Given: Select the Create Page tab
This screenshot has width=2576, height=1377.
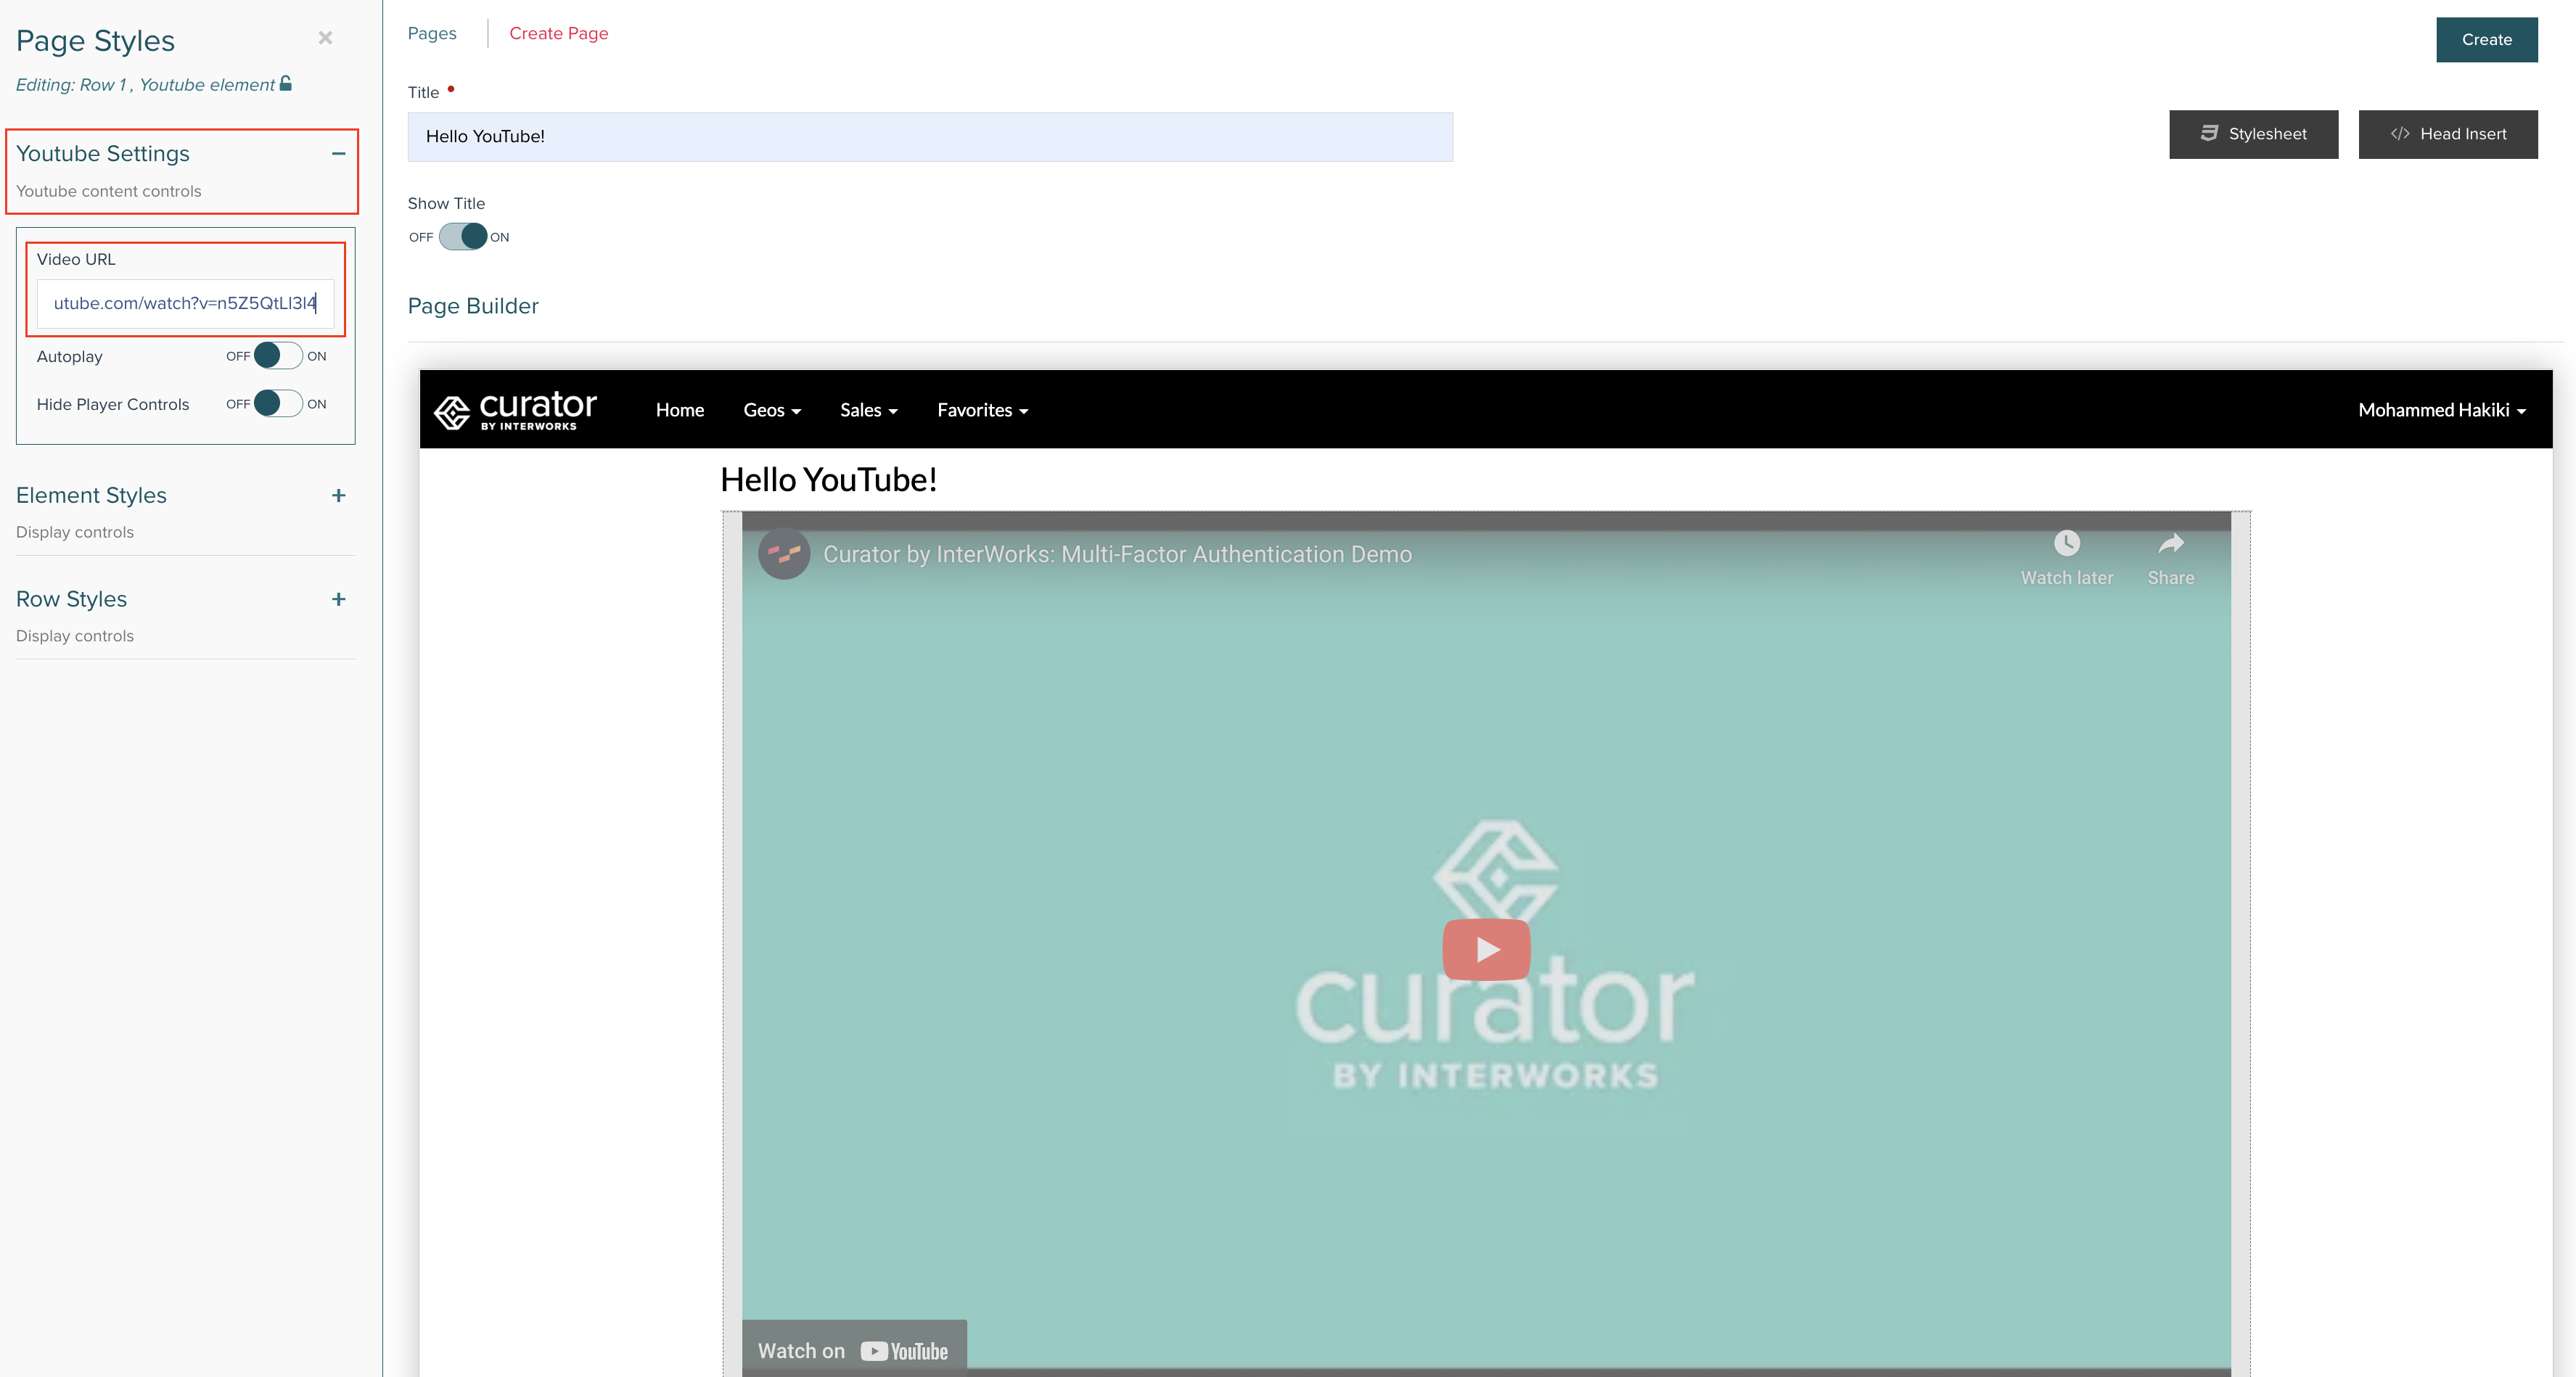Looking at the screenshot, I should coord(559,33).
